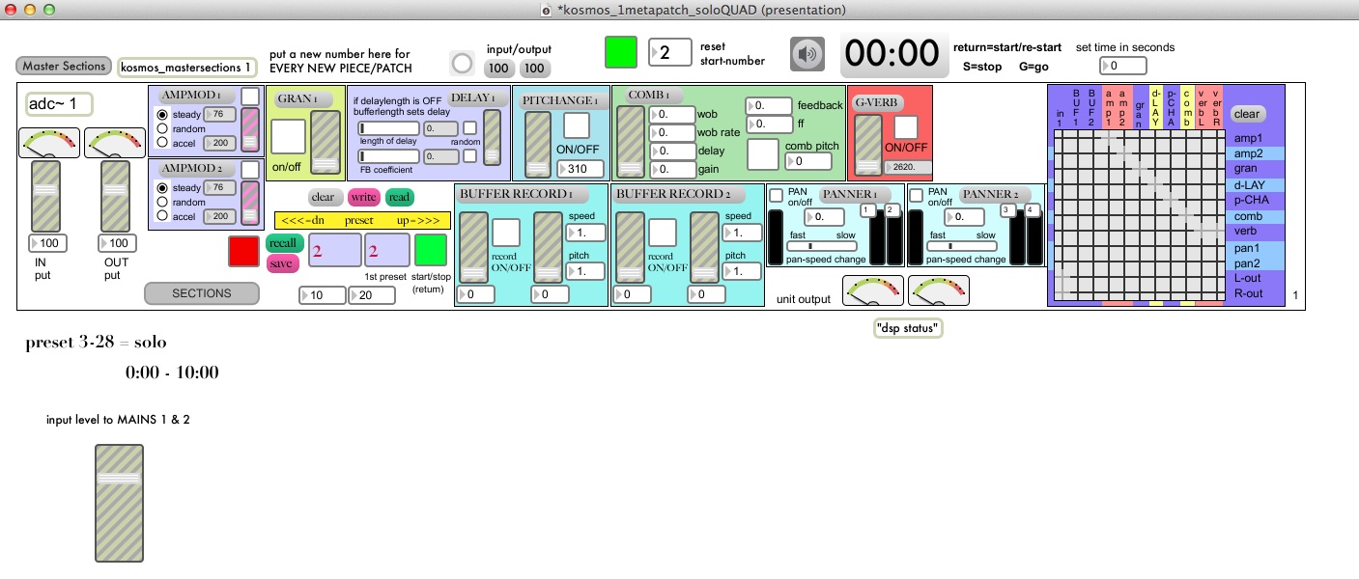The width and height of the screenshot is (1359, 579).
Task: Click the red square next to recall
Action: (244, 250)
